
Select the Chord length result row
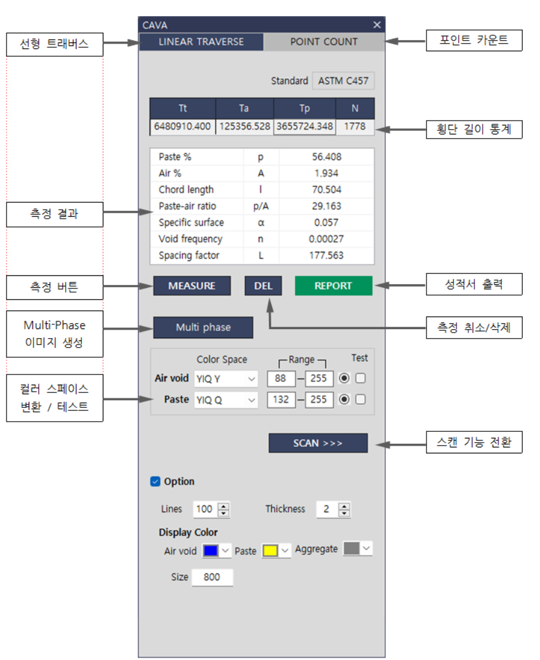[262, 190]
